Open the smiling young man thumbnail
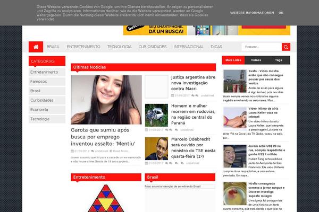This screenshot has width=319, height=212. click(235, 156)
